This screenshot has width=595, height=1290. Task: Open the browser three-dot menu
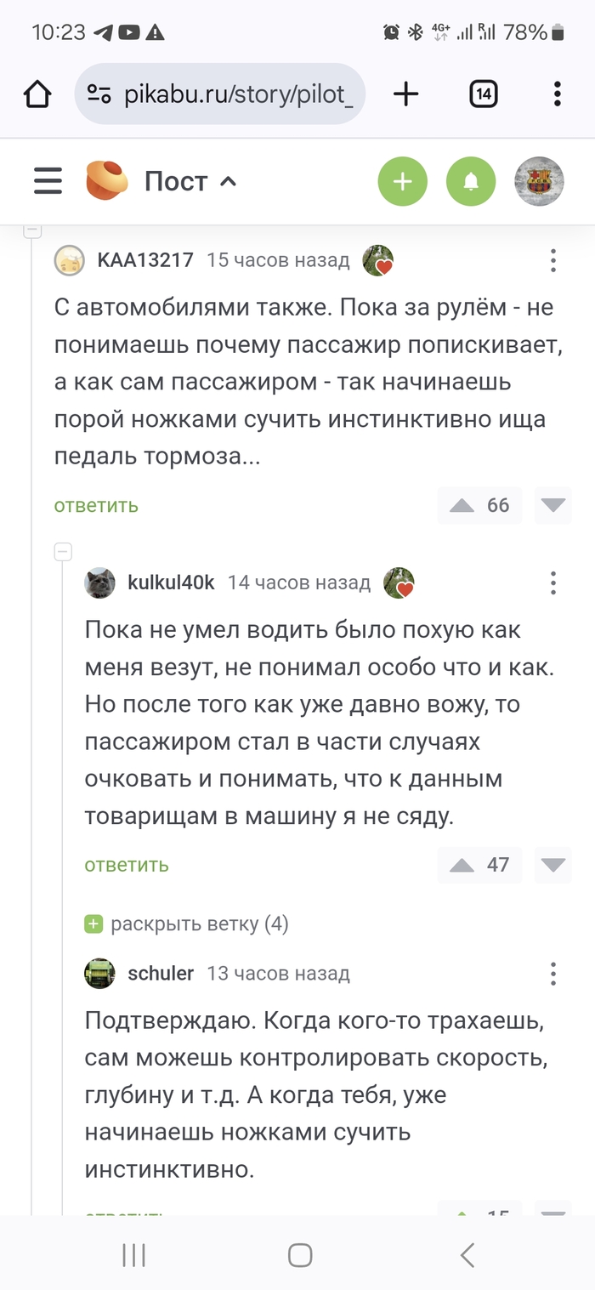point(557,94)
